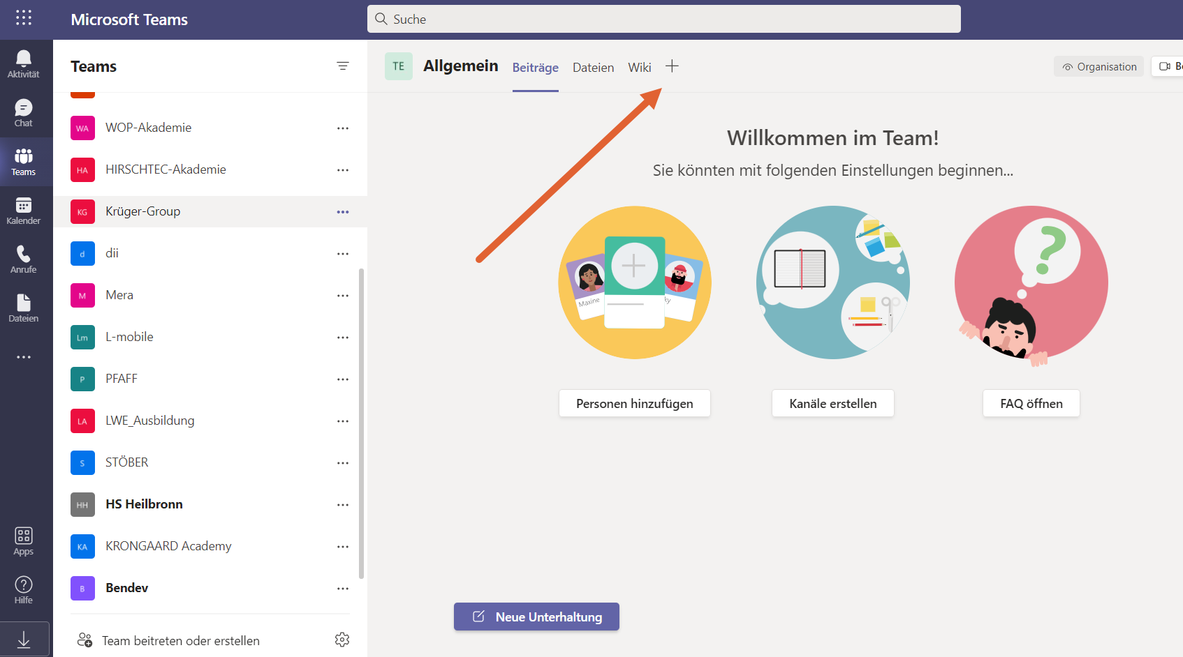Open the manage teams gear icon
The width and height of the screenshot is (1183, 657).
(x=342, y=640)
